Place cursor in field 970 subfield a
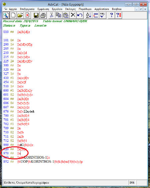150x188 pixels. pyautogui.click(x=20, y=153)
